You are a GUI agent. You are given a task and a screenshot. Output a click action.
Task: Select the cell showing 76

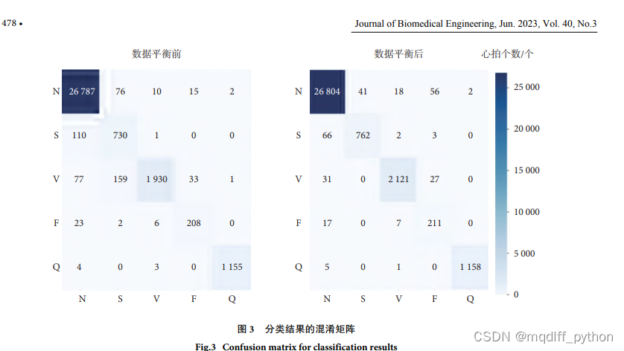(x=120, y=91)
